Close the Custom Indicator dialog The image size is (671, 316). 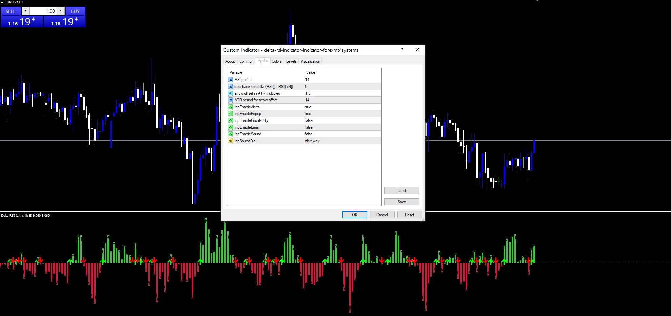(x=417, y=50)
